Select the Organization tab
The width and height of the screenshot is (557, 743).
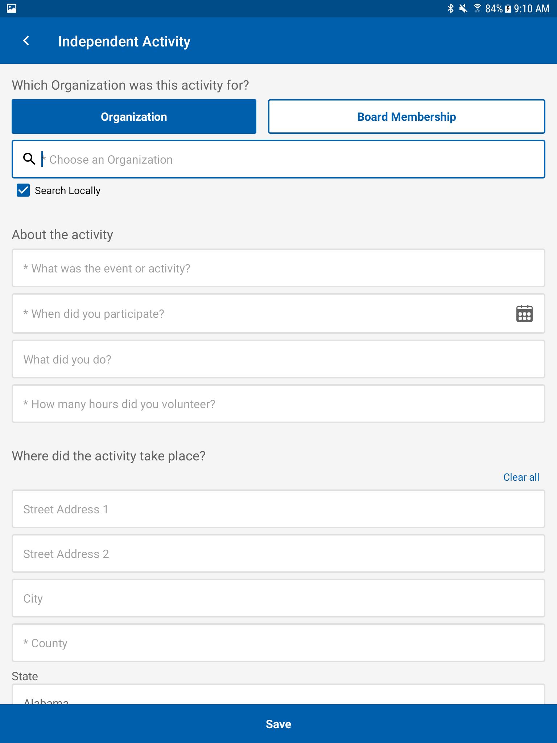pyautogui.click(x=134, y=116)
